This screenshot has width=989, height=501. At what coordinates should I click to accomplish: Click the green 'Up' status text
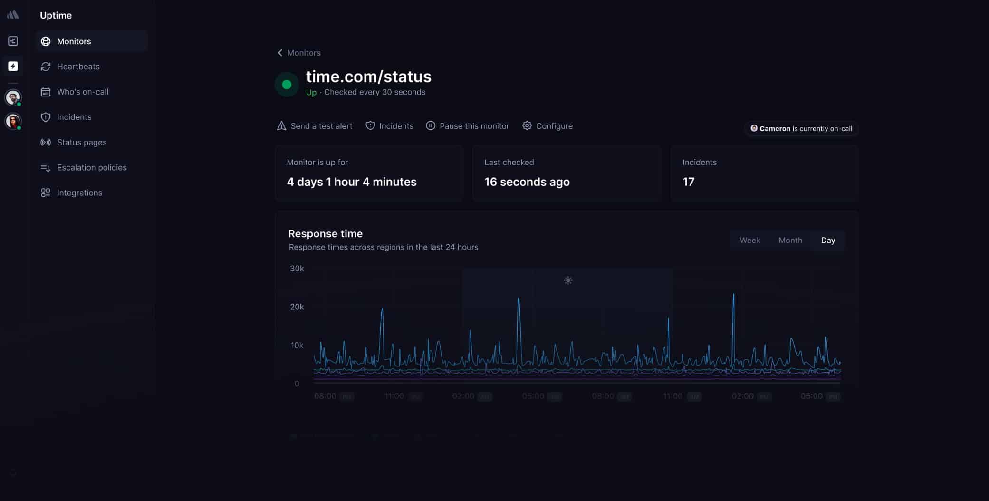tap(311, 92)
